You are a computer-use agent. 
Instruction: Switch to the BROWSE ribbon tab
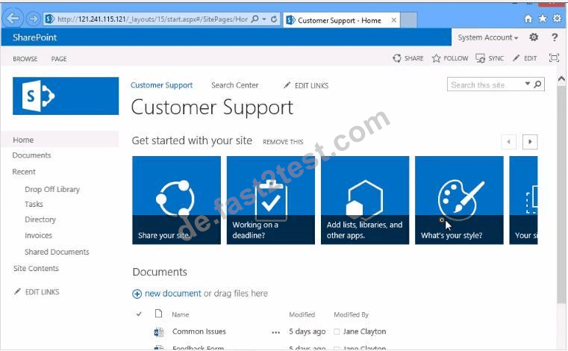click(x=25, y=59)
